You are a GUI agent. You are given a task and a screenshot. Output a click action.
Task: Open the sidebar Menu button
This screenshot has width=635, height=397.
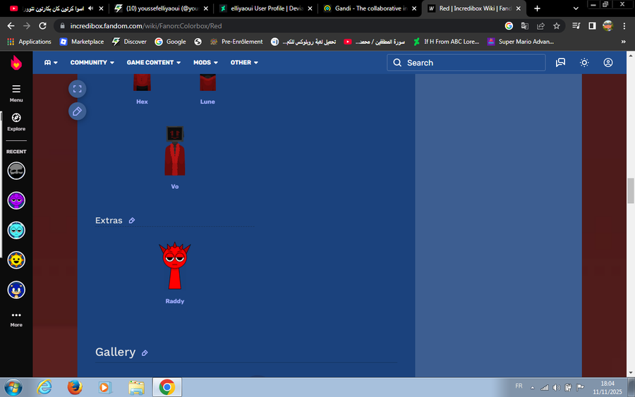pyautogui.click(x=16, y=93)
